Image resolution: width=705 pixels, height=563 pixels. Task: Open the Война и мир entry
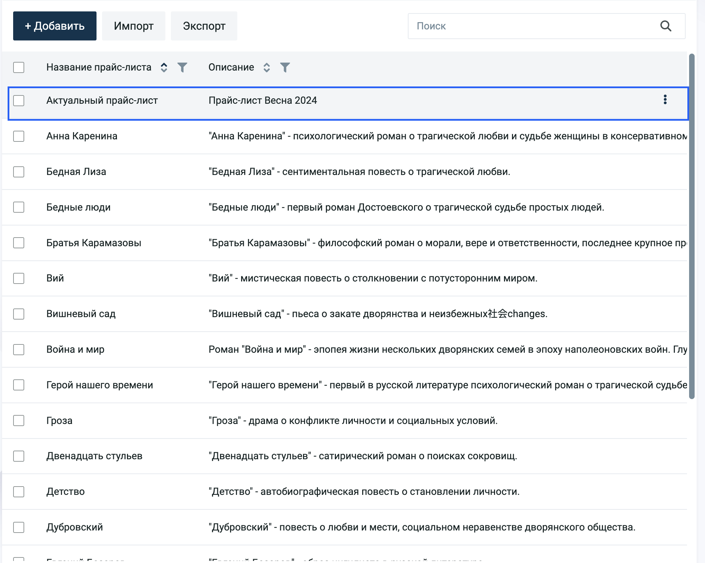click(x=75, y=349)
